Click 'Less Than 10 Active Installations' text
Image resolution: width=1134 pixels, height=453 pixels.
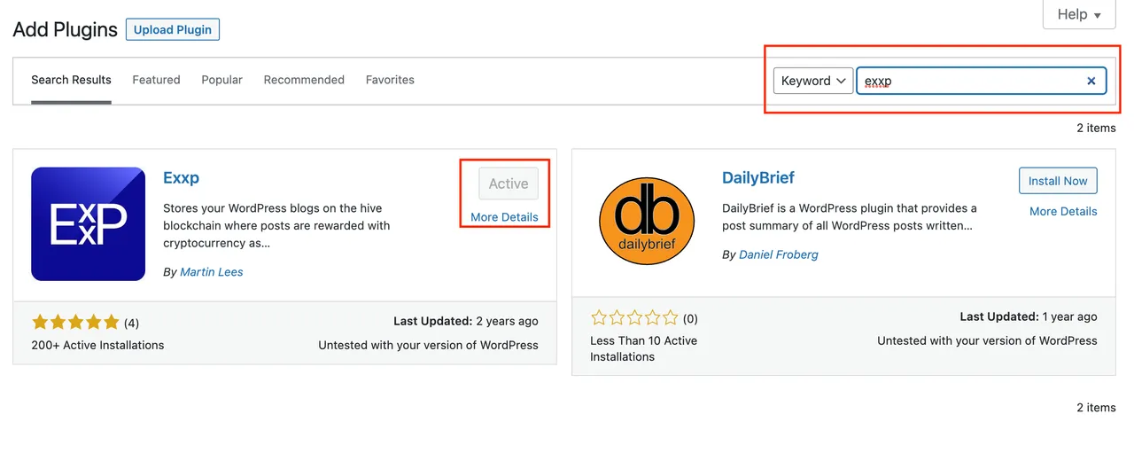643,348
